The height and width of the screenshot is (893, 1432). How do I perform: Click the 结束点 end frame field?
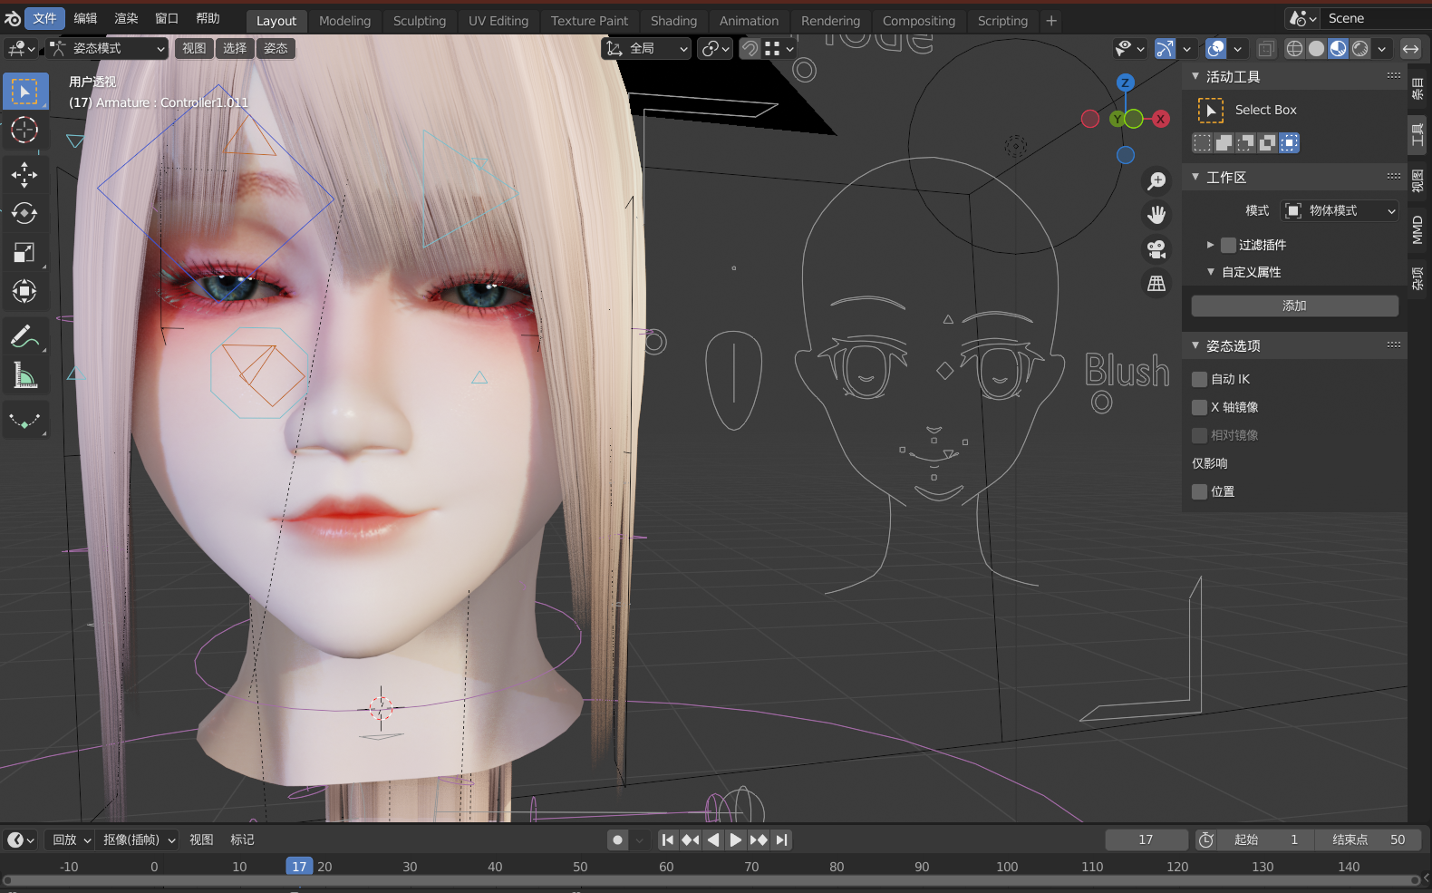[x=1369, y=840]
